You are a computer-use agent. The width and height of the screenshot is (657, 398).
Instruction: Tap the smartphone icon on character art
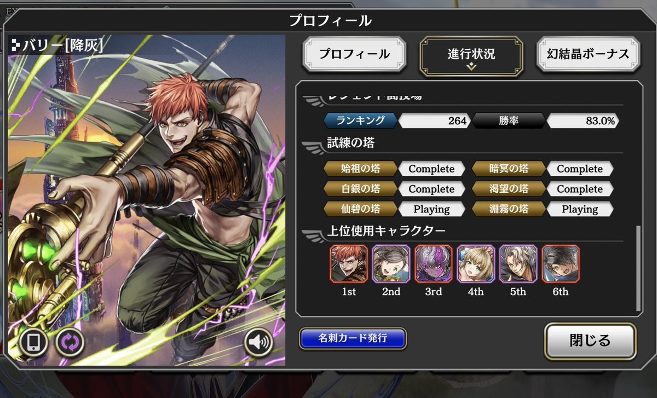(33, 343)
